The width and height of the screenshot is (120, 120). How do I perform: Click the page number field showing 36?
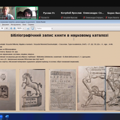point(2,28)
